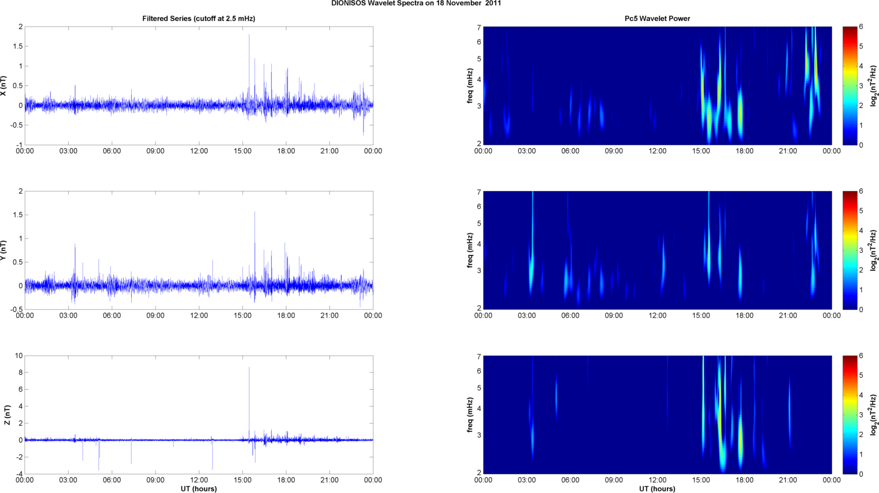Click the main title "DIONISOS Wavelet Spectra on 18 November 2011"
The width and height of the screenshot is (879, 493).
416,3
